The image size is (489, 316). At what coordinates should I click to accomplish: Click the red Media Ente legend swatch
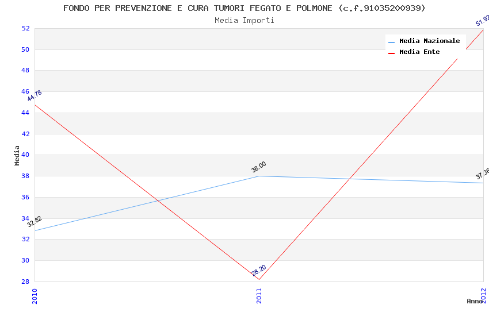[392, 53]
